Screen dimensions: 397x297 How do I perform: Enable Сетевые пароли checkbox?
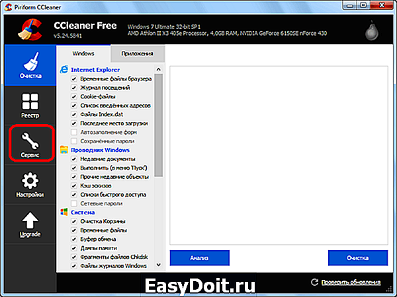[x=73, y=203]
